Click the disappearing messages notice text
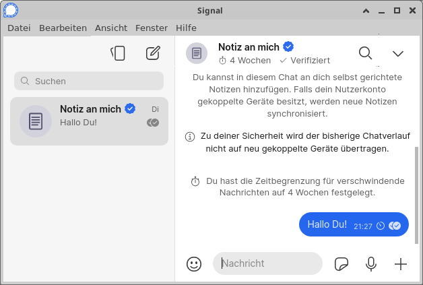The image size is (423, 285). point(305,187)
